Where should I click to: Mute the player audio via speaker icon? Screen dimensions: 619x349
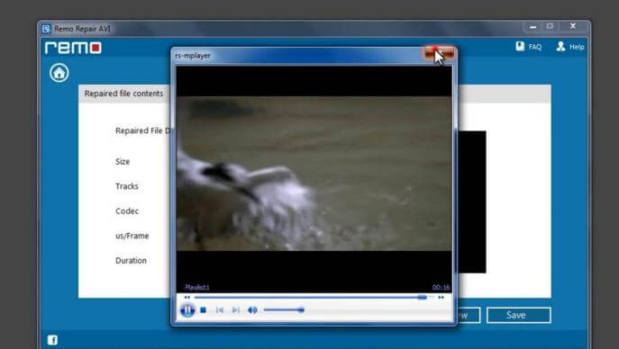(x=252, y=310)
